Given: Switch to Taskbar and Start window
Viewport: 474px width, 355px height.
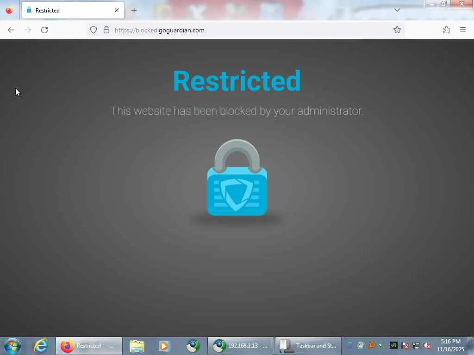Looking at the screenshot, I should (x=308, y=346).
